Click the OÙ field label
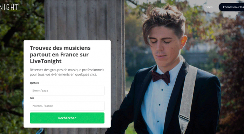The height and width of the screenshot is (134, 244). click(x=32, y=98)
